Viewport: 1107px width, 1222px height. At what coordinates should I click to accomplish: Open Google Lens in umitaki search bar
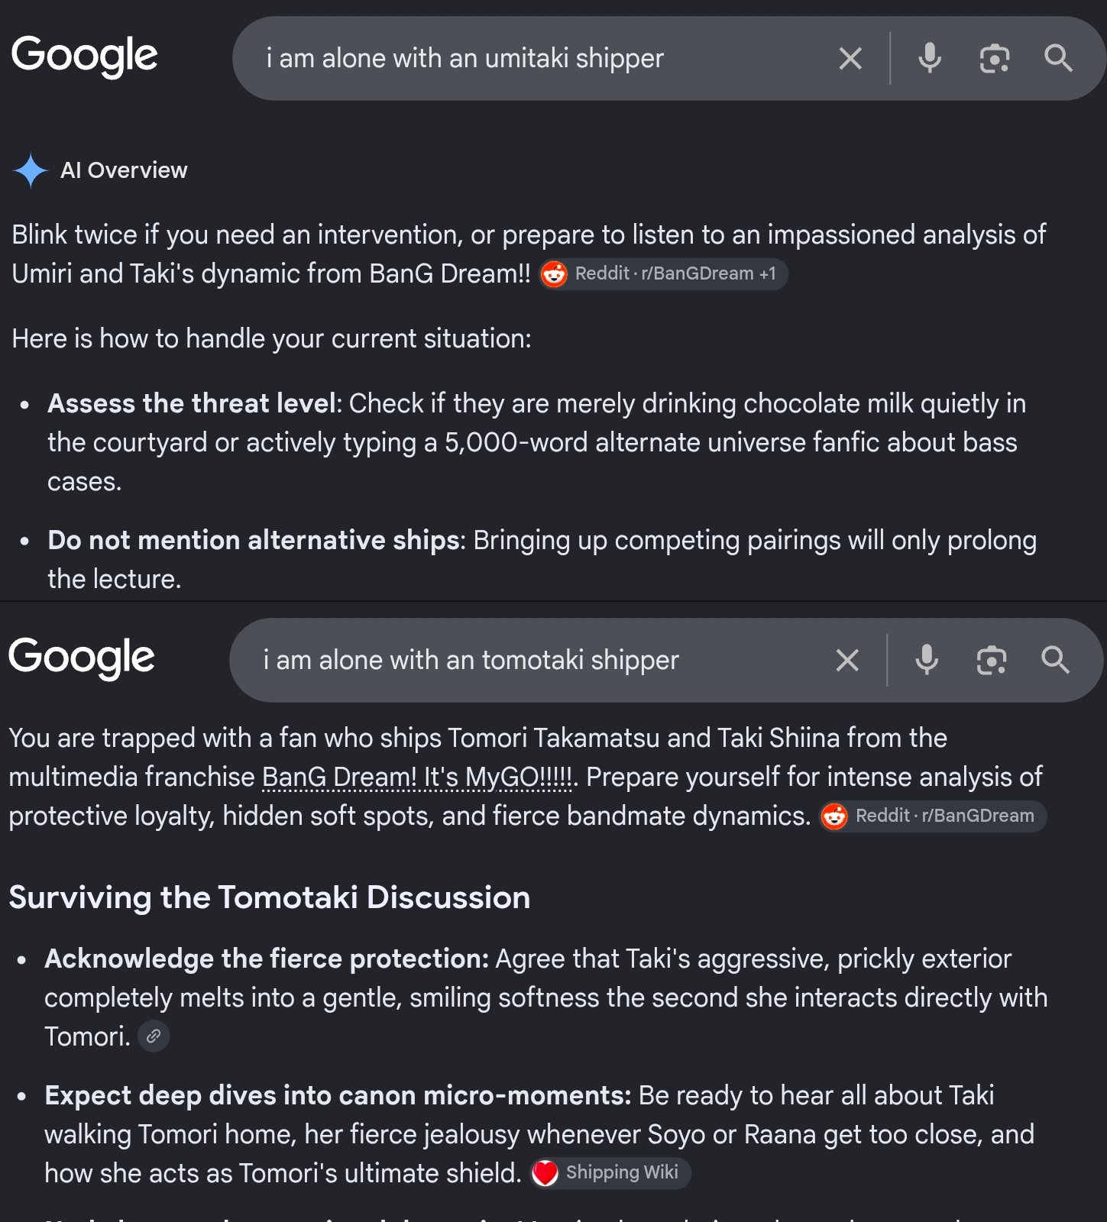pyautogui.click(x=994, y=59)
